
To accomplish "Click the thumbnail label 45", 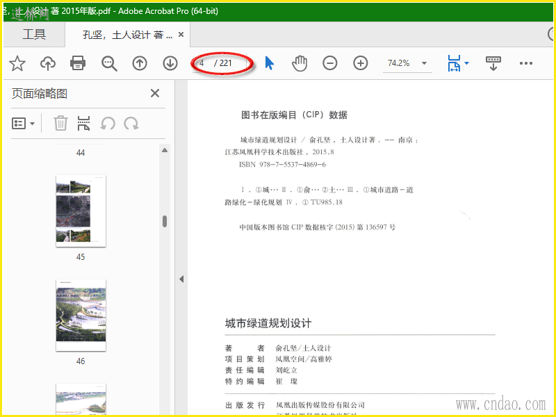I will click(81, 256).
